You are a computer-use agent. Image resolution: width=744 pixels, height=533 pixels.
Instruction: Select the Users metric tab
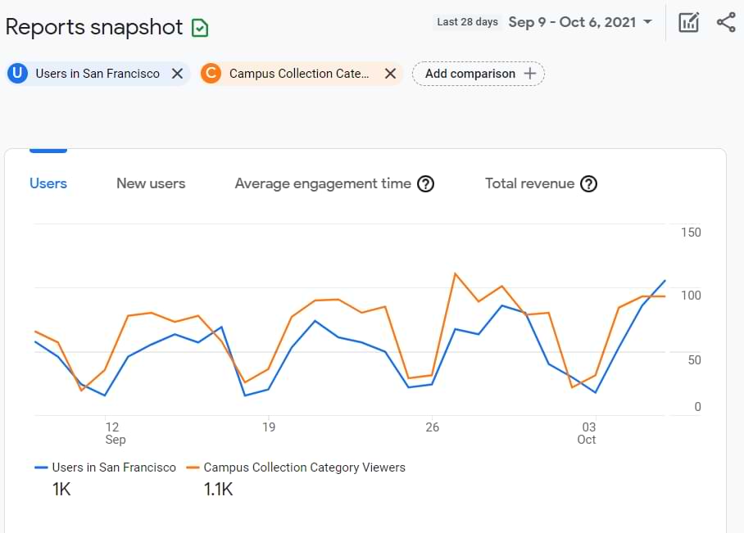pyautogui.click(x=48, y=183)
